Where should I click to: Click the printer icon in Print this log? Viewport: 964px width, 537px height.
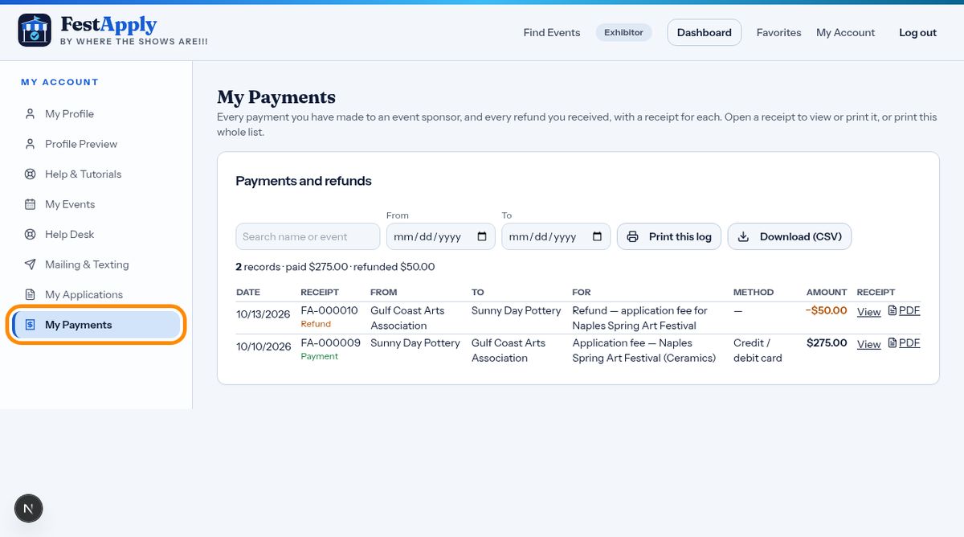click(632, 237)
